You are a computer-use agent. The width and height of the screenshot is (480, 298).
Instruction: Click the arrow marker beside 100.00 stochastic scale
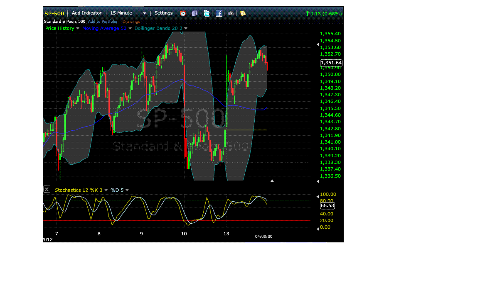[x=318, y=197]
